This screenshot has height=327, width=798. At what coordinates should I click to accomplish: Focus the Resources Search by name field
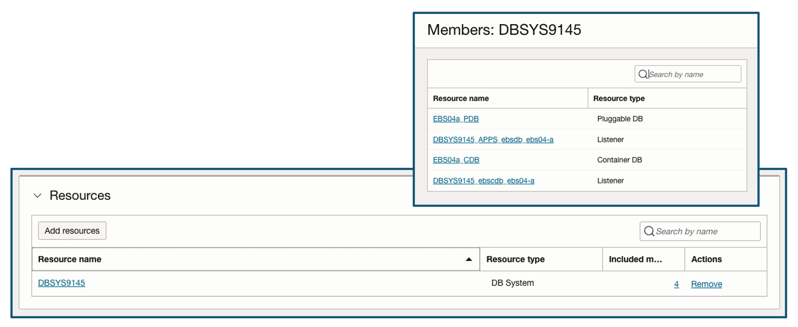coord(705,231)
